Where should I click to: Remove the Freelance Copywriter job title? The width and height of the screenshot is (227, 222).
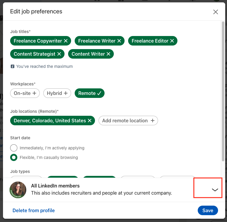pos(66,41)
